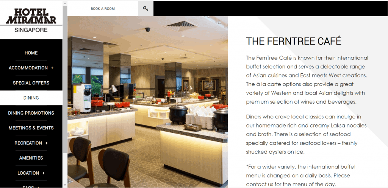Open the Amenities page
Image resolution: width=388 pixels, height=188 pixels.
pyautogui.click(x=31, y=158)
